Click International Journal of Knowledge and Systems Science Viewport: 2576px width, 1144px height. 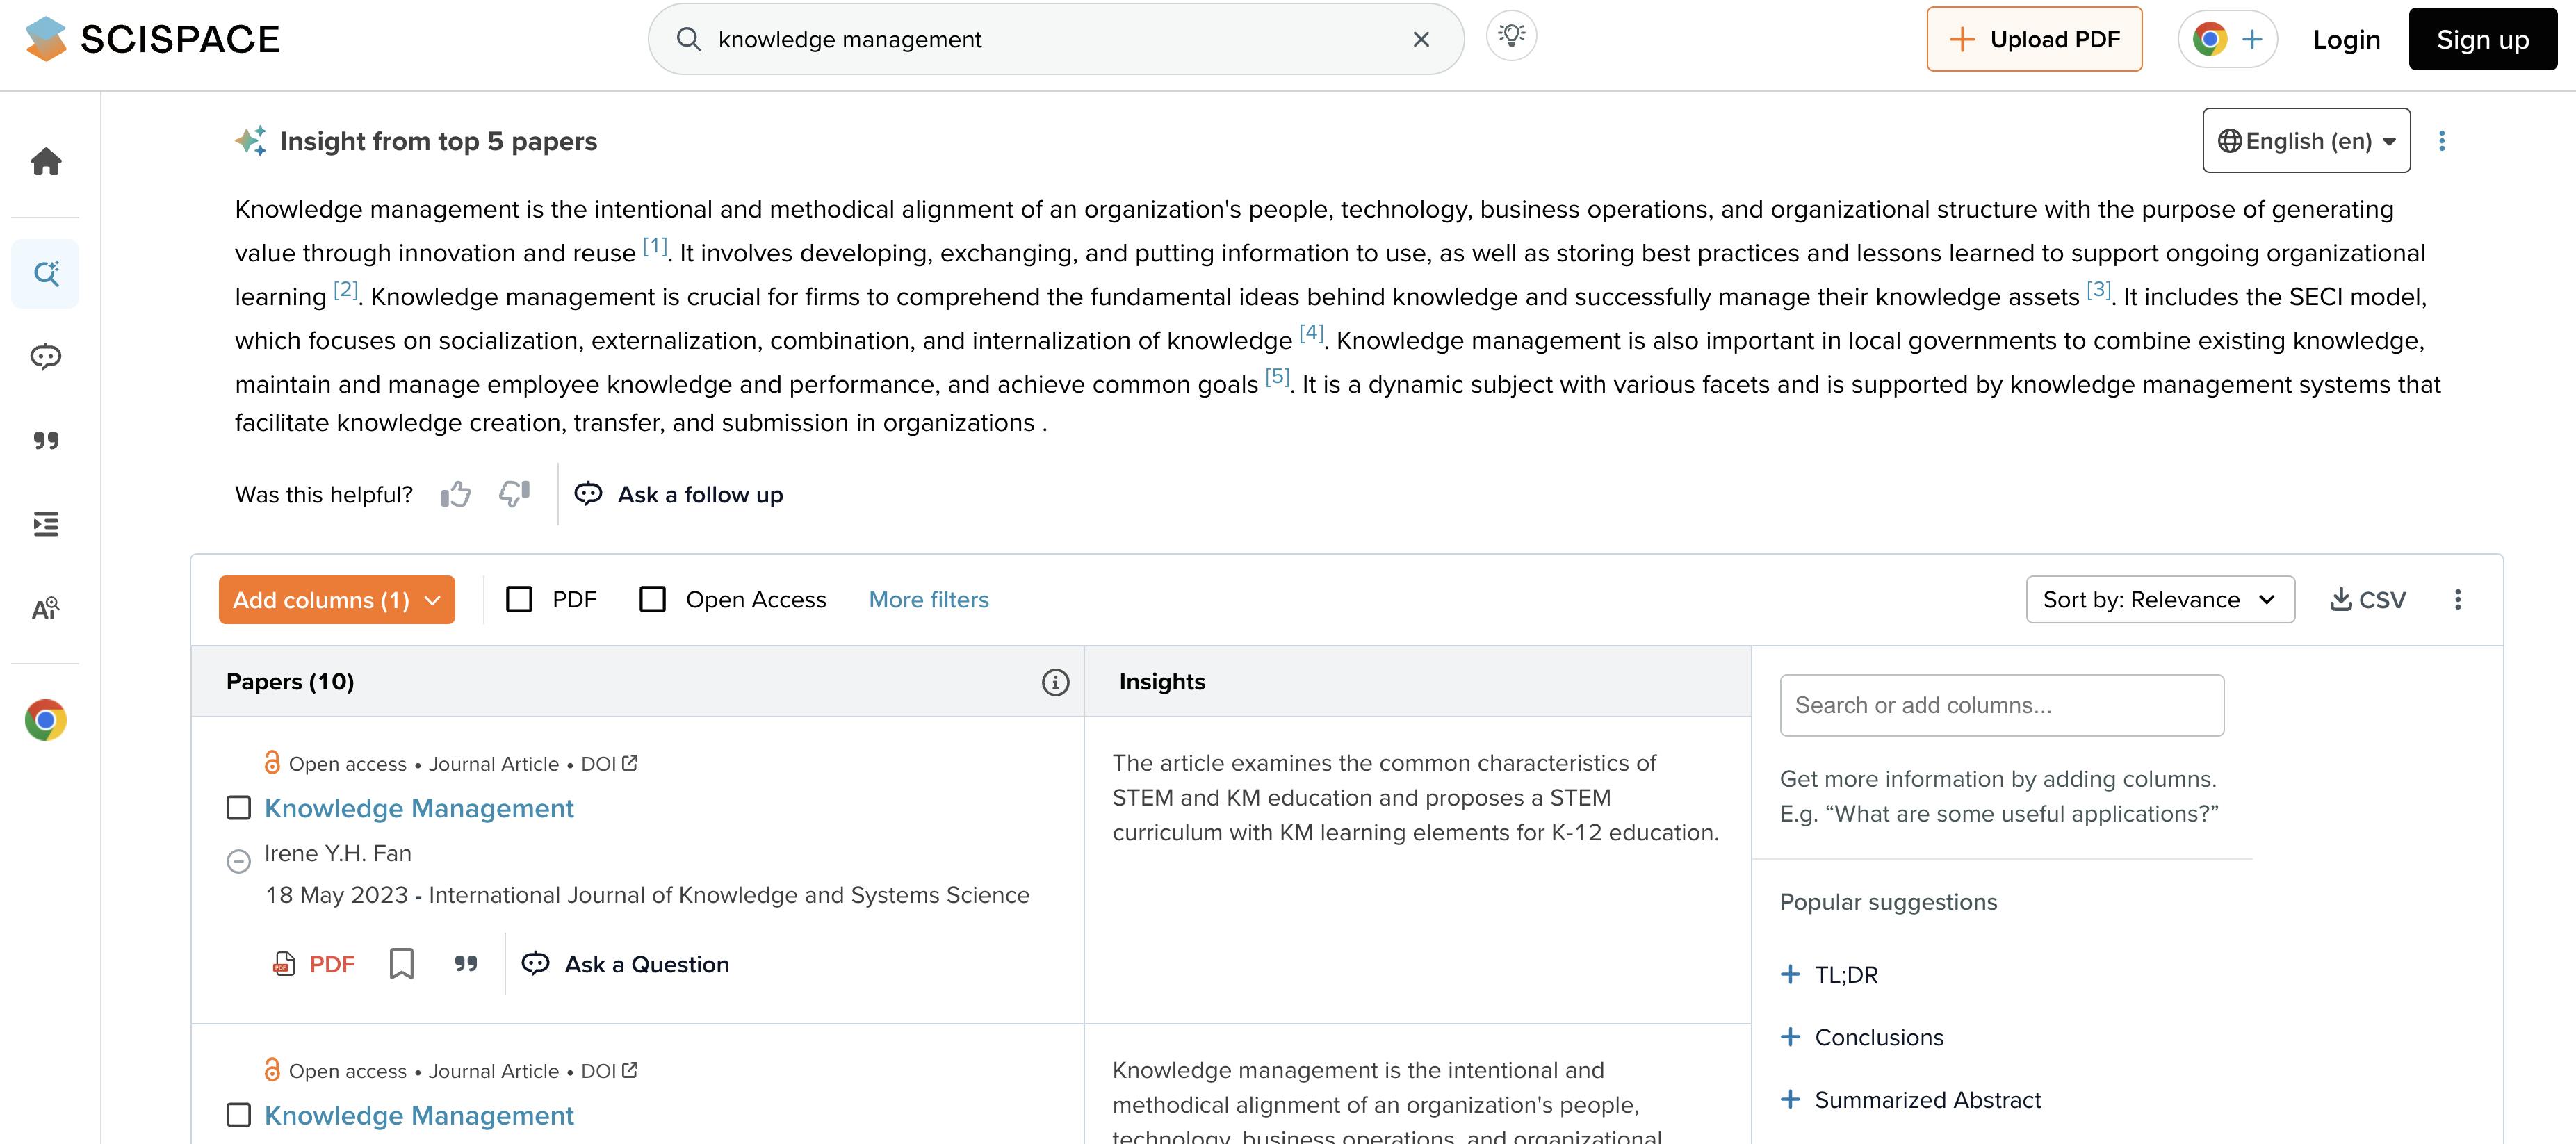pyautogui.click(x=728, y=895)
